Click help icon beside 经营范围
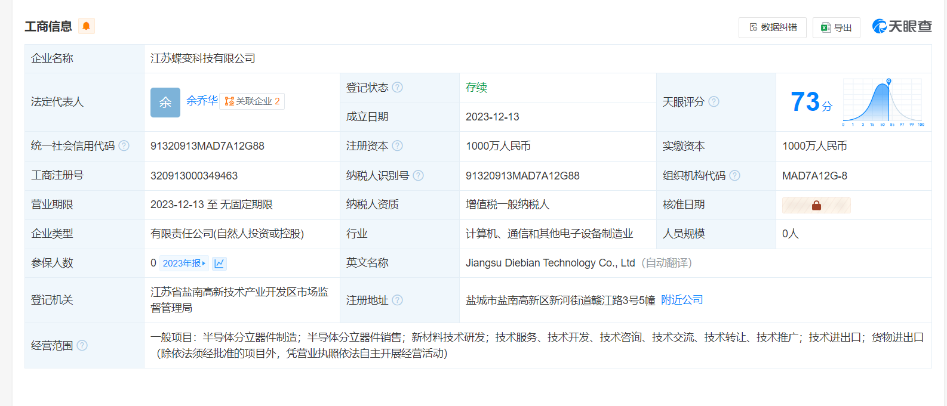The image size is (947, 406). click(82, 345)
